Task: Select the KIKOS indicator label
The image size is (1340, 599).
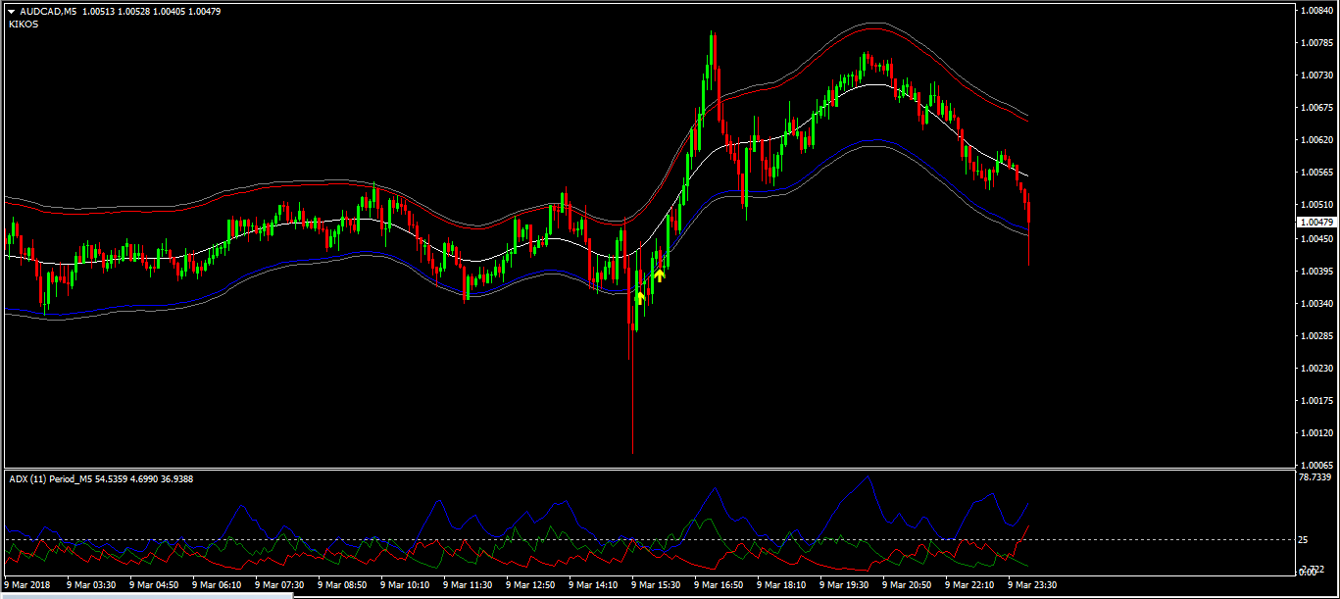Action: coord(24,25)
